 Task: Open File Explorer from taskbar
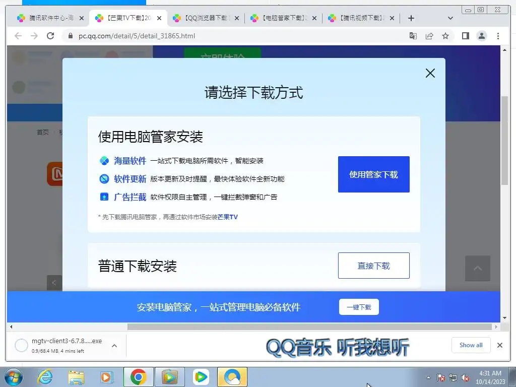coord(76,377)
